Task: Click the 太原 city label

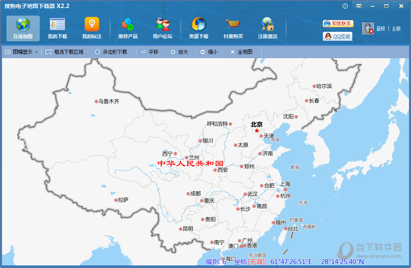Action: [x=243, y=145]
